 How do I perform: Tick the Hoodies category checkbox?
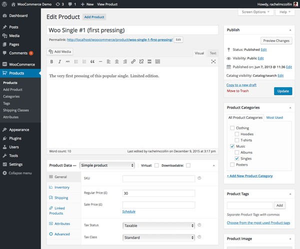coord(236,134)
